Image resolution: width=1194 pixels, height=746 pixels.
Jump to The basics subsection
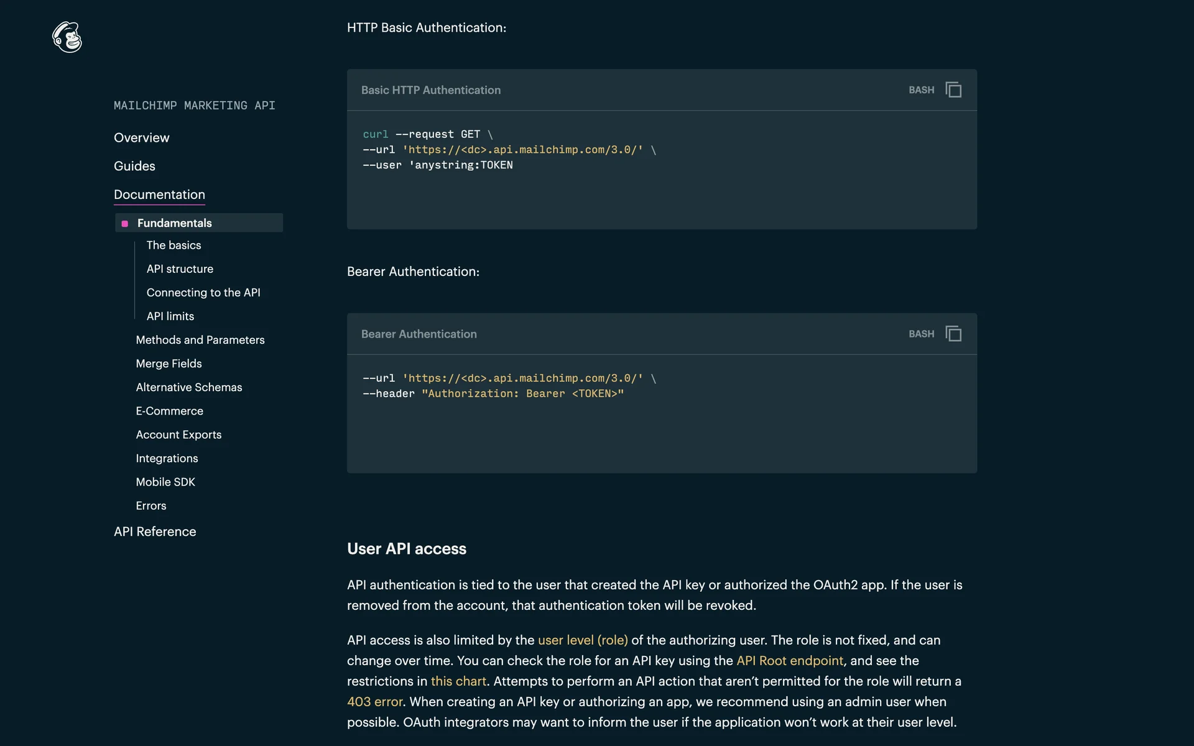[x=174, y=246]
